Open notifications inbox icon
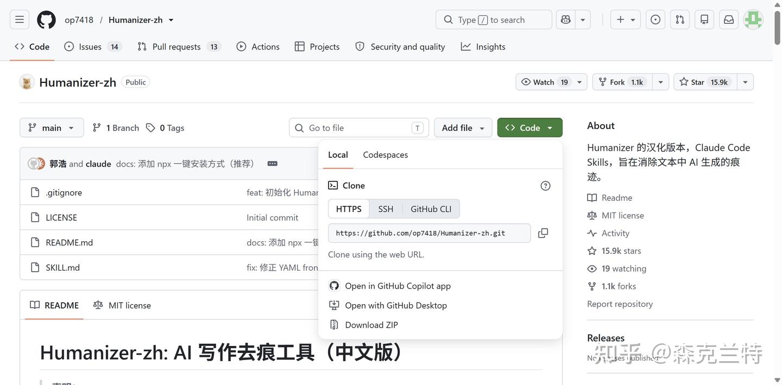The width and height of the screenshot is (782, 385). (x=729, y=20)
